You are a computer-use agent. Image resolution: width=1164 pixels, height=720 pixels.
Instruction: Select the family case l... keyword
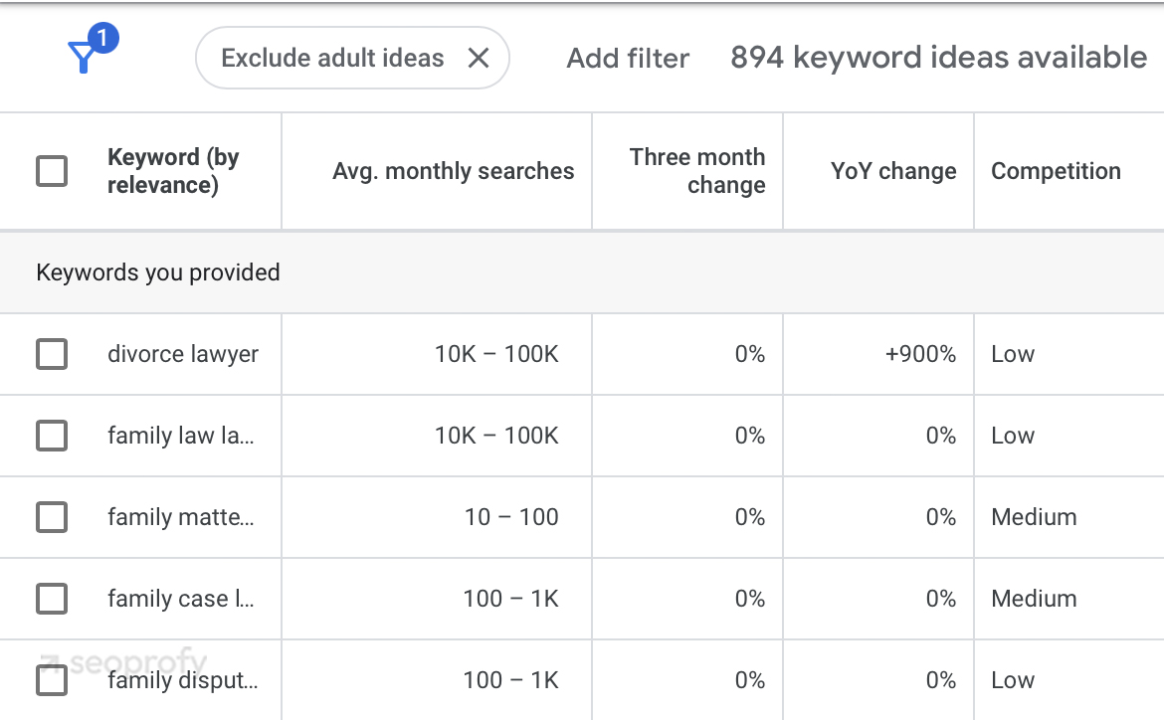(x=180, y=599)
